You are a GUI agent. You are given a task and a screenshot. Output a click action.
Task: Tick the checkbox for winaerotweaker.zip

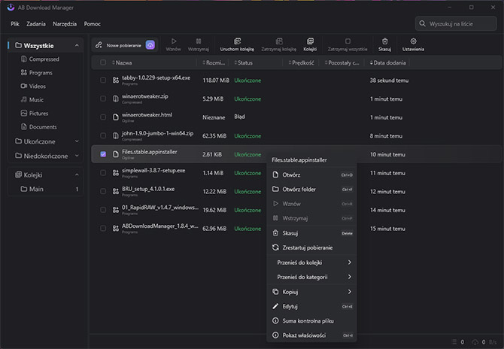pos(103,98)
